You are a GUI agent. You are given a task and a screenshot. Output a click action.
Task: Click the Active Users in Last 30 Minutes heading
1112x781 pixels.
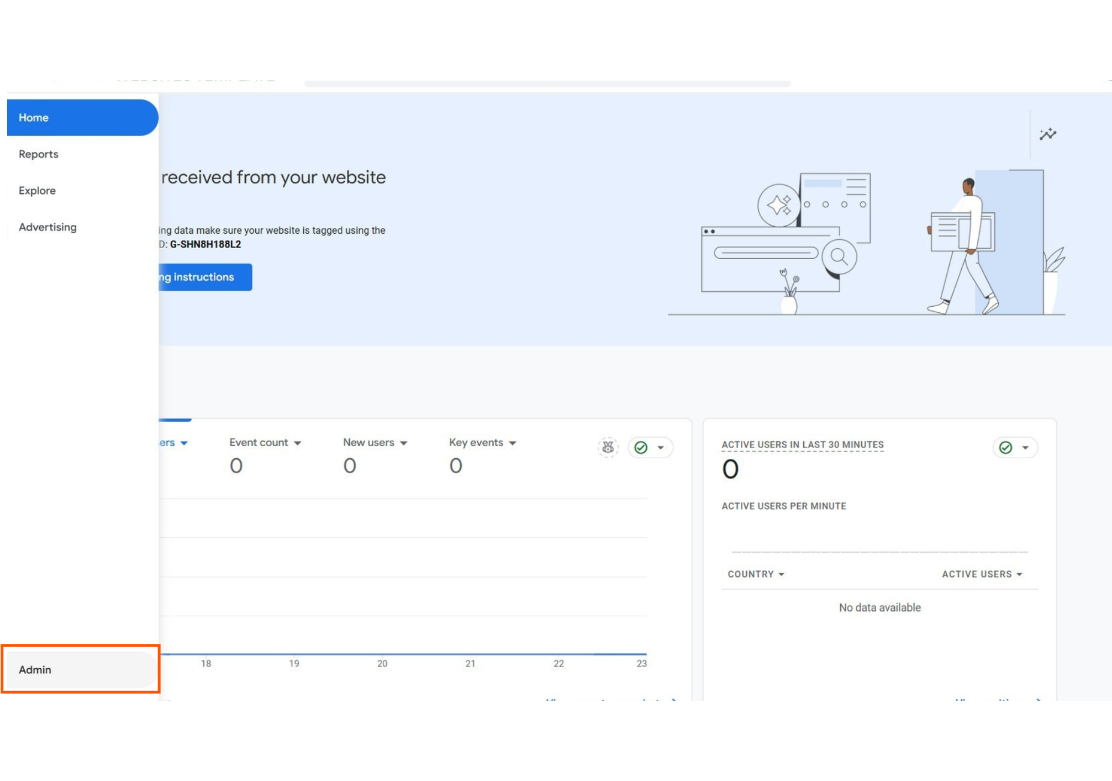802,445
